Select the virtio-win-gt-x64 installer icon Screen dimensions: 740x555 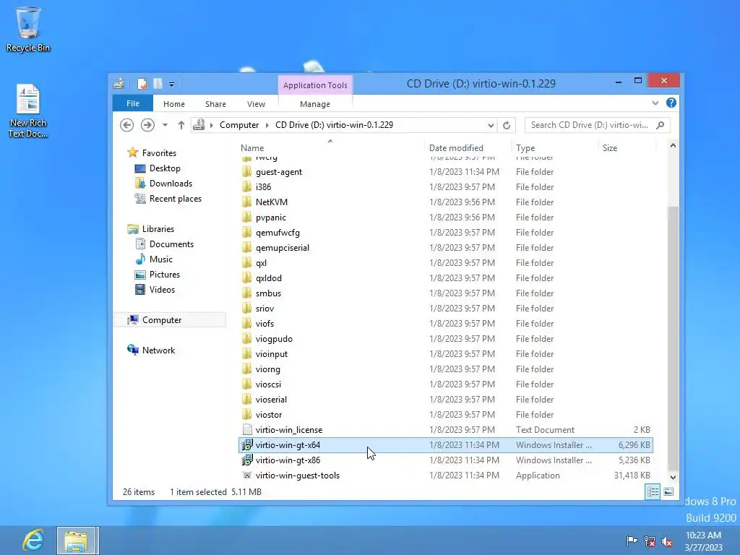pos(247,444)
